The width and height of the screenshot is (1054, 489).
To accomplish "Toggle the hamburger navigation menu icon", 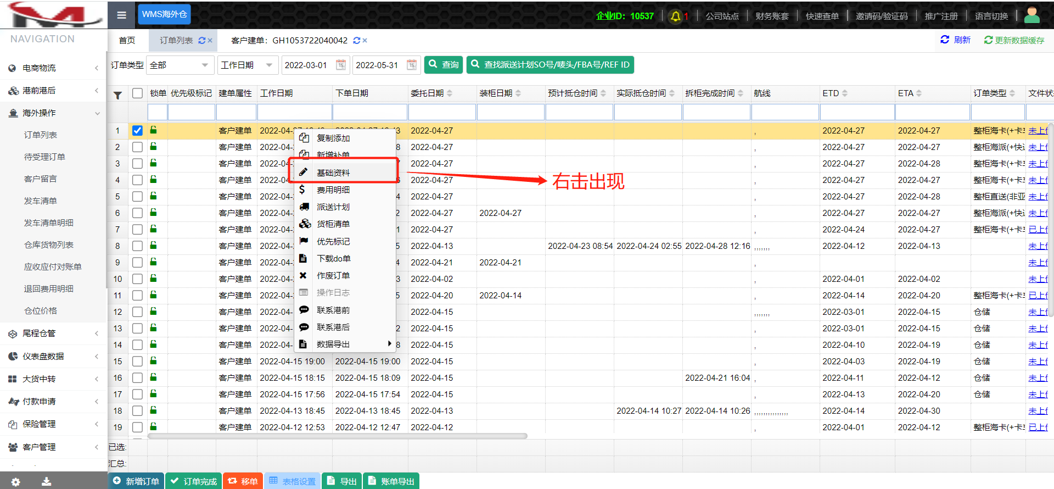I will click(122, 15).
